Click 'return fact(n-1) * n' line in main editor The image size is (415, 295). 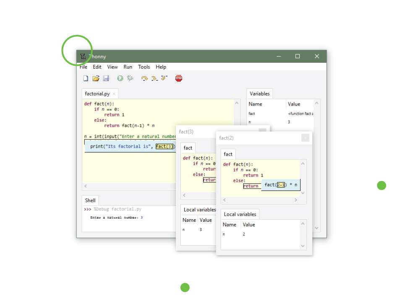click(129, 126)
